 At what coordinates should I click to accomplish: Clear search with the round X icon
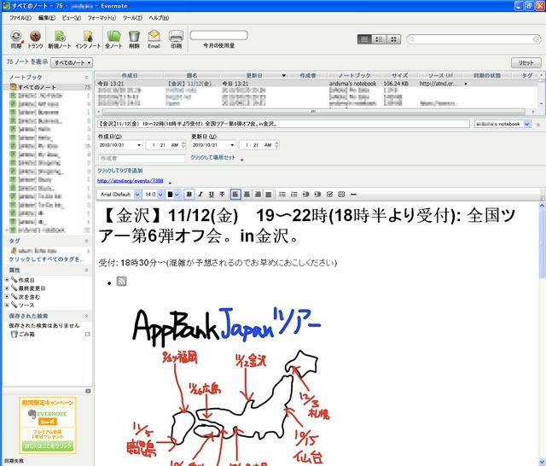(537, 39)
